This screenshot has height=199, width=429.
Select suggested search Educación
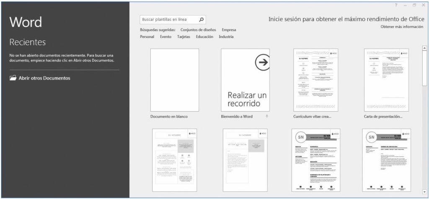coord(204,36)
